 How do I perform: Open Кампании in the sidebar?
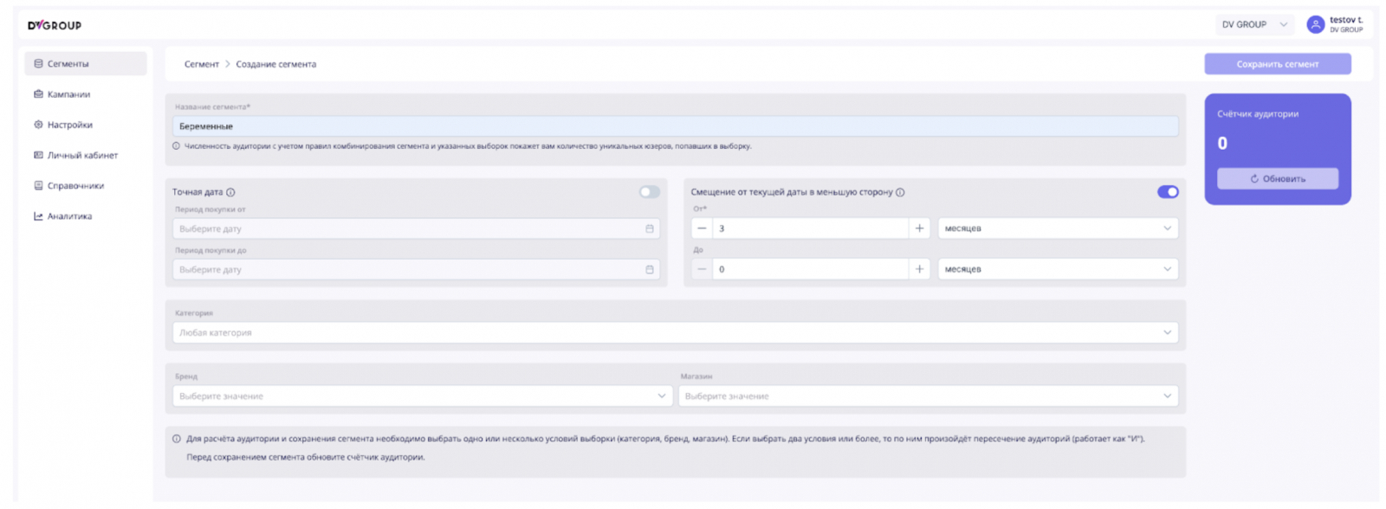pos(68,94)
